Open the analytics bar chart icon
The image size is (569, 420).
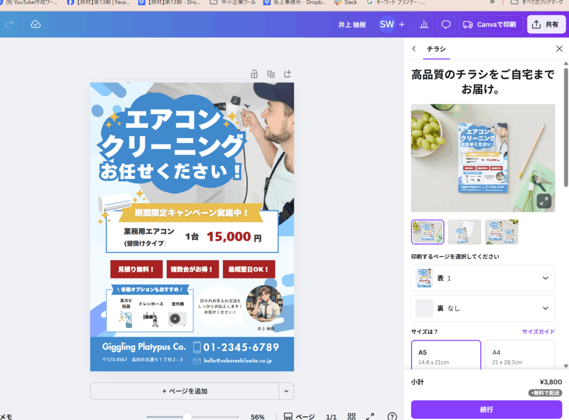tap(424, 24)
